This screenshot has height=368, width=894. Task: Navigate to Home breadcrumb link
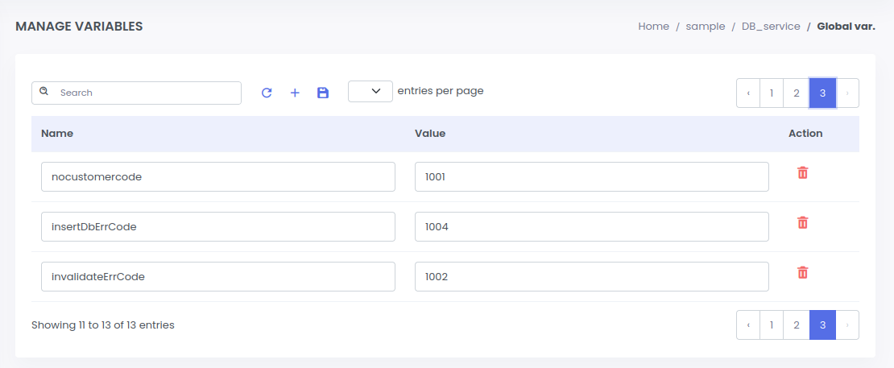(x=653, y=27)
